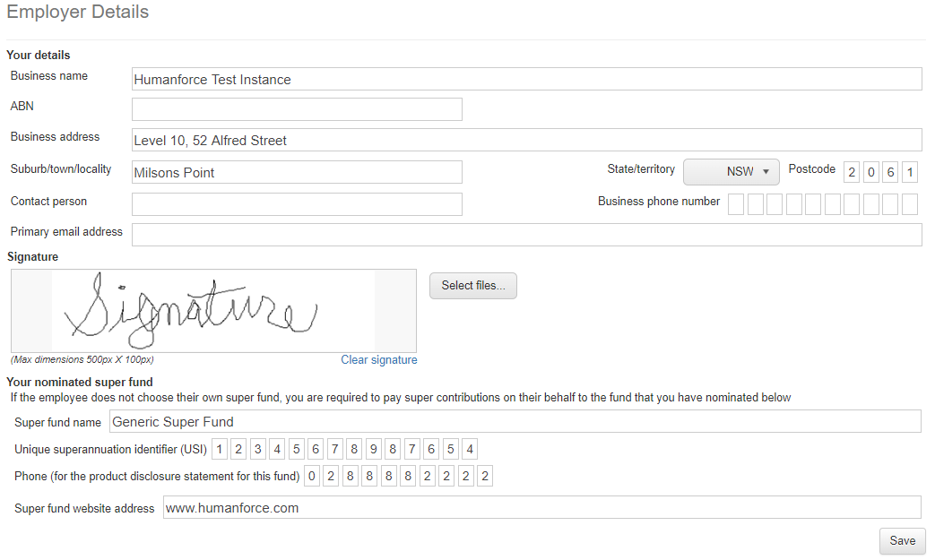Screen dimensions: 935x560
Task: Edit the Super fund name field
Action: (515, 421)
